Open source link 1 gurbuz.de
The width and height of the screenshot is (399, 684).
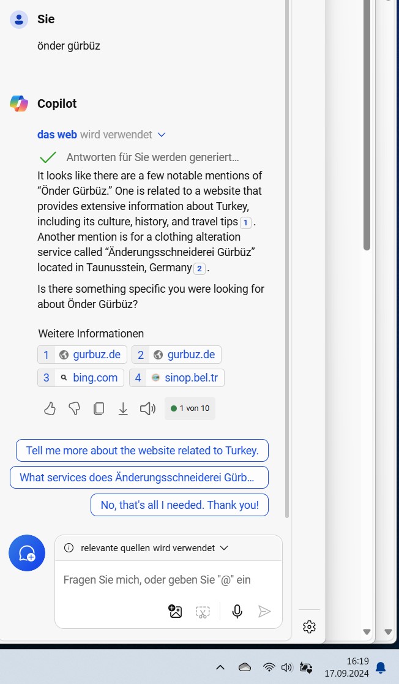point(82,355)
